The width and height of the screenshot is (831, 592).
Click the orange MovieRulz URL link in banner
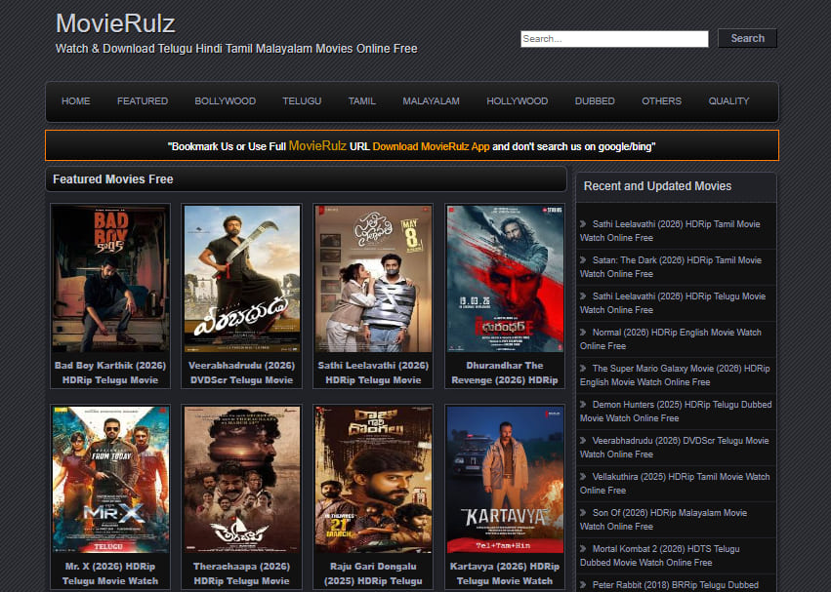click(317, 145)
